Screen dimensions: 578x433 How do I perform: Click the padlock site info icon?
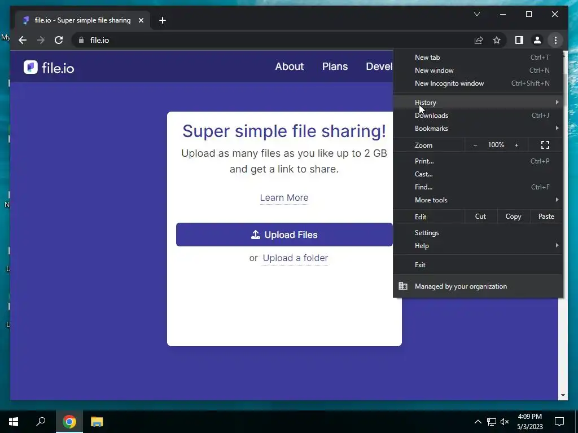click(81, 40)
